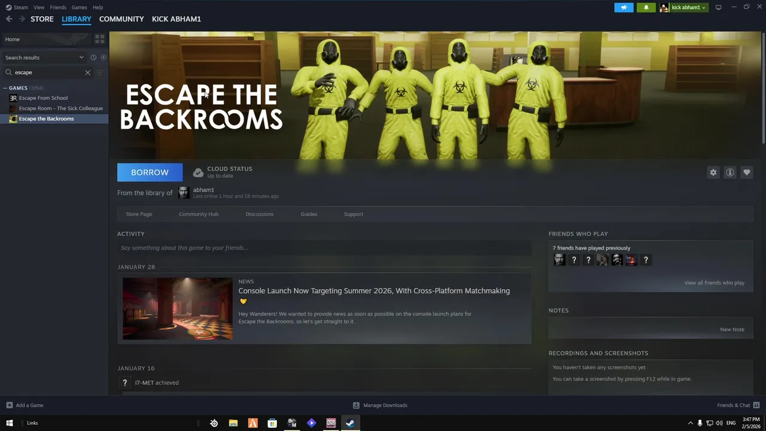Open Guides link

309,214
